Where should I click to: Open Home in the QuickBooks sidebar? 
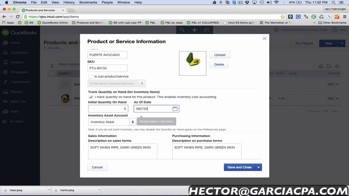coord(15,43)
